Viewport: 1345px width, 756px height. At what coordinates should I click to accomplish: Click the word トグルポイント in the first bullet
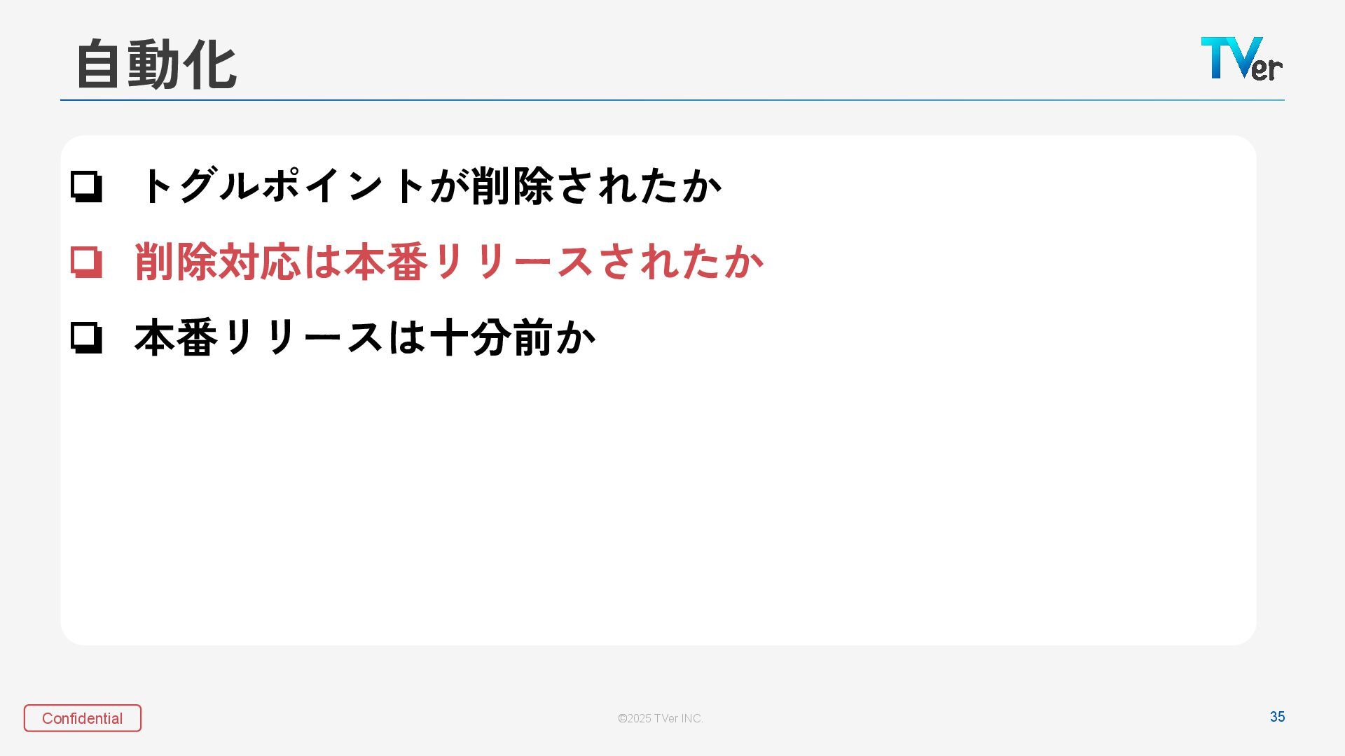click(284, 186)
